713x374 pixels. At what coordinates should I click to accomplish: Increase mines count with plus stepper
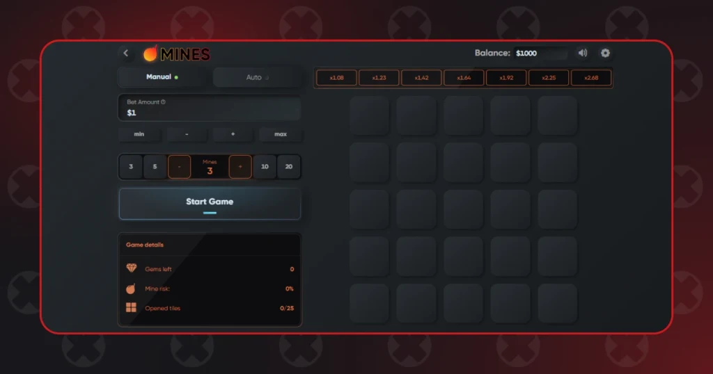(240, 167)
